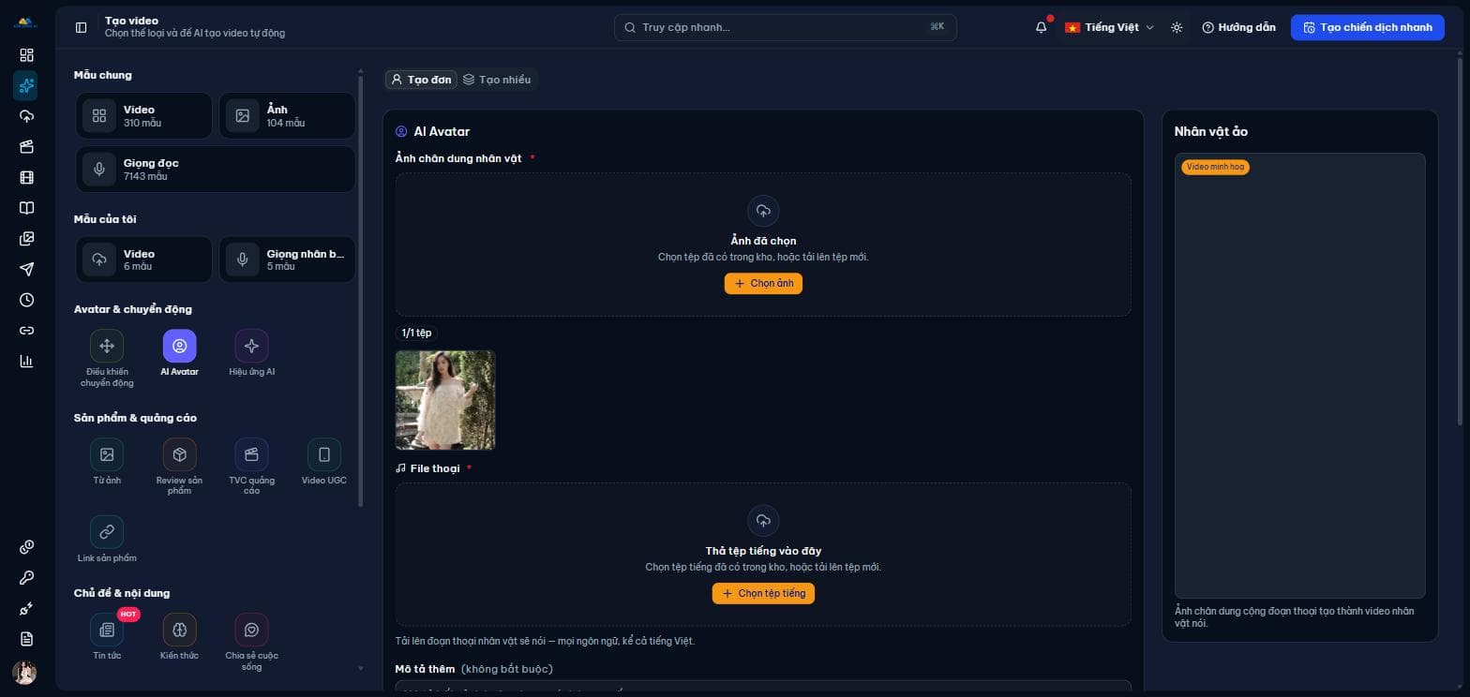The image size is (1470, 697).
Task: Open the user profile avatar in sidebar
Action: [x=24, y=673]
